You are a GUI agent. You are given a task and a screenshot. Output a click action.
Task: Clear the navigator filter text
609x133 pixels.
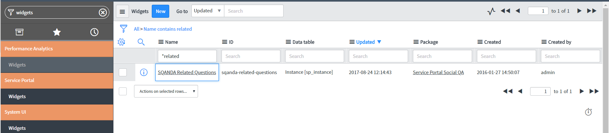tap(103, 12)
